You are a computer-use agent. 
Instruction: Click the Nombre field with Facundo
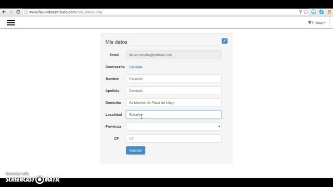(x=174, y=78)
